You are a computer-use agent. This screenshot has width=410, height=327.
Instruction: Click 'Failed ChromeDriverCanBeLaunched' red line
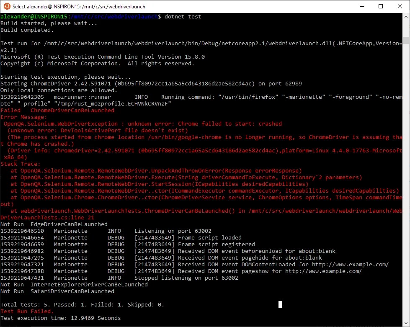tap(57, 110)
